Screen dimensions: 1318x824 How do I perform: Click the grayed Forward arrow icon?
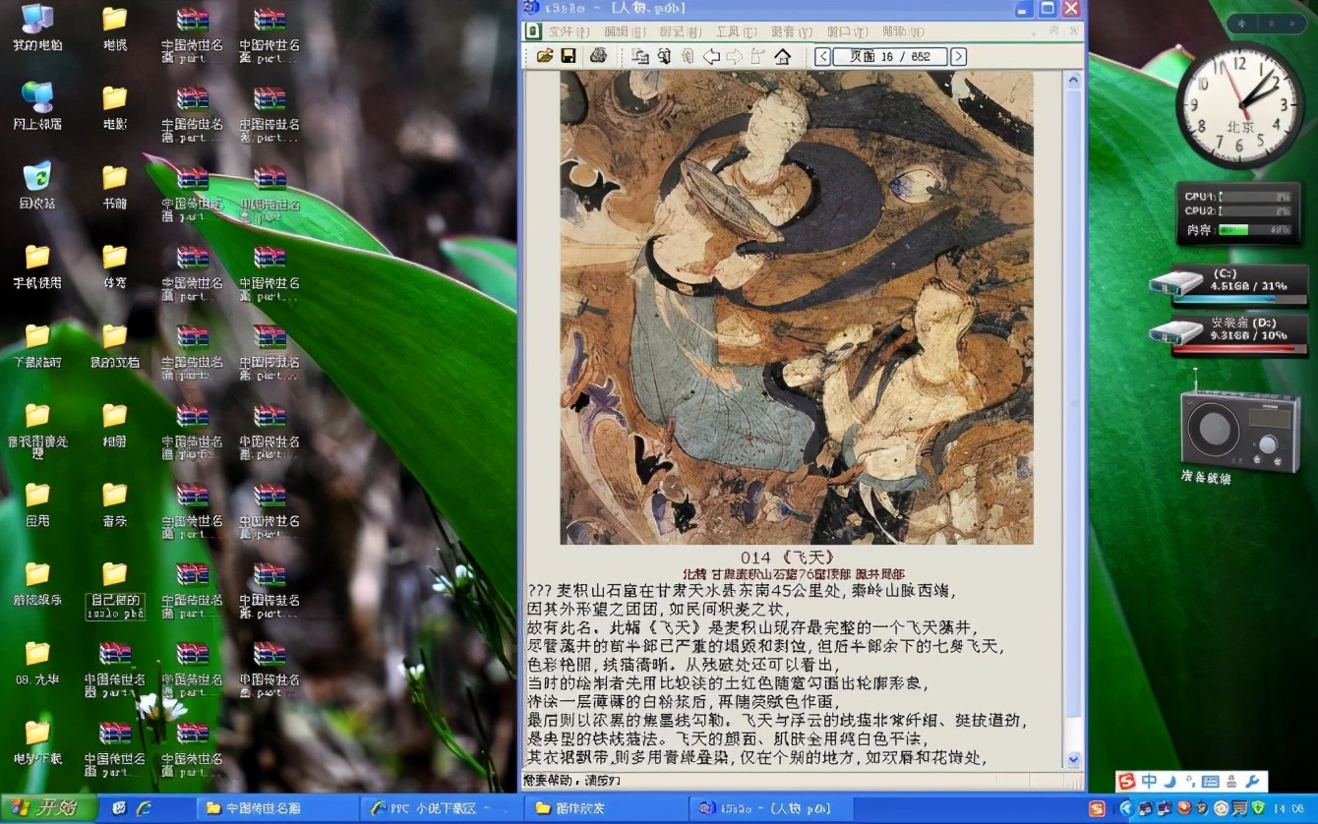[x=734, y=56]
